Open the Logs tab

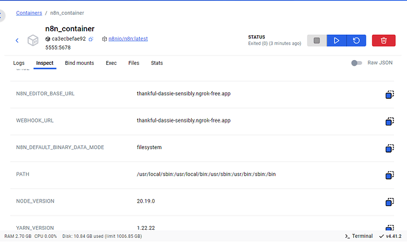click(19, 63)
